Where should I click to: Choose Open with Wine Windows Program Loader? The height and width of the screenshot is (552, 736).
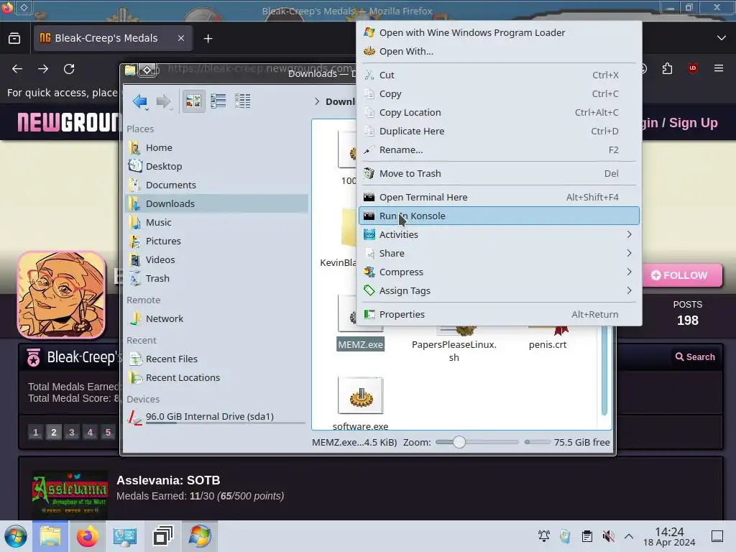click(499, 32)
